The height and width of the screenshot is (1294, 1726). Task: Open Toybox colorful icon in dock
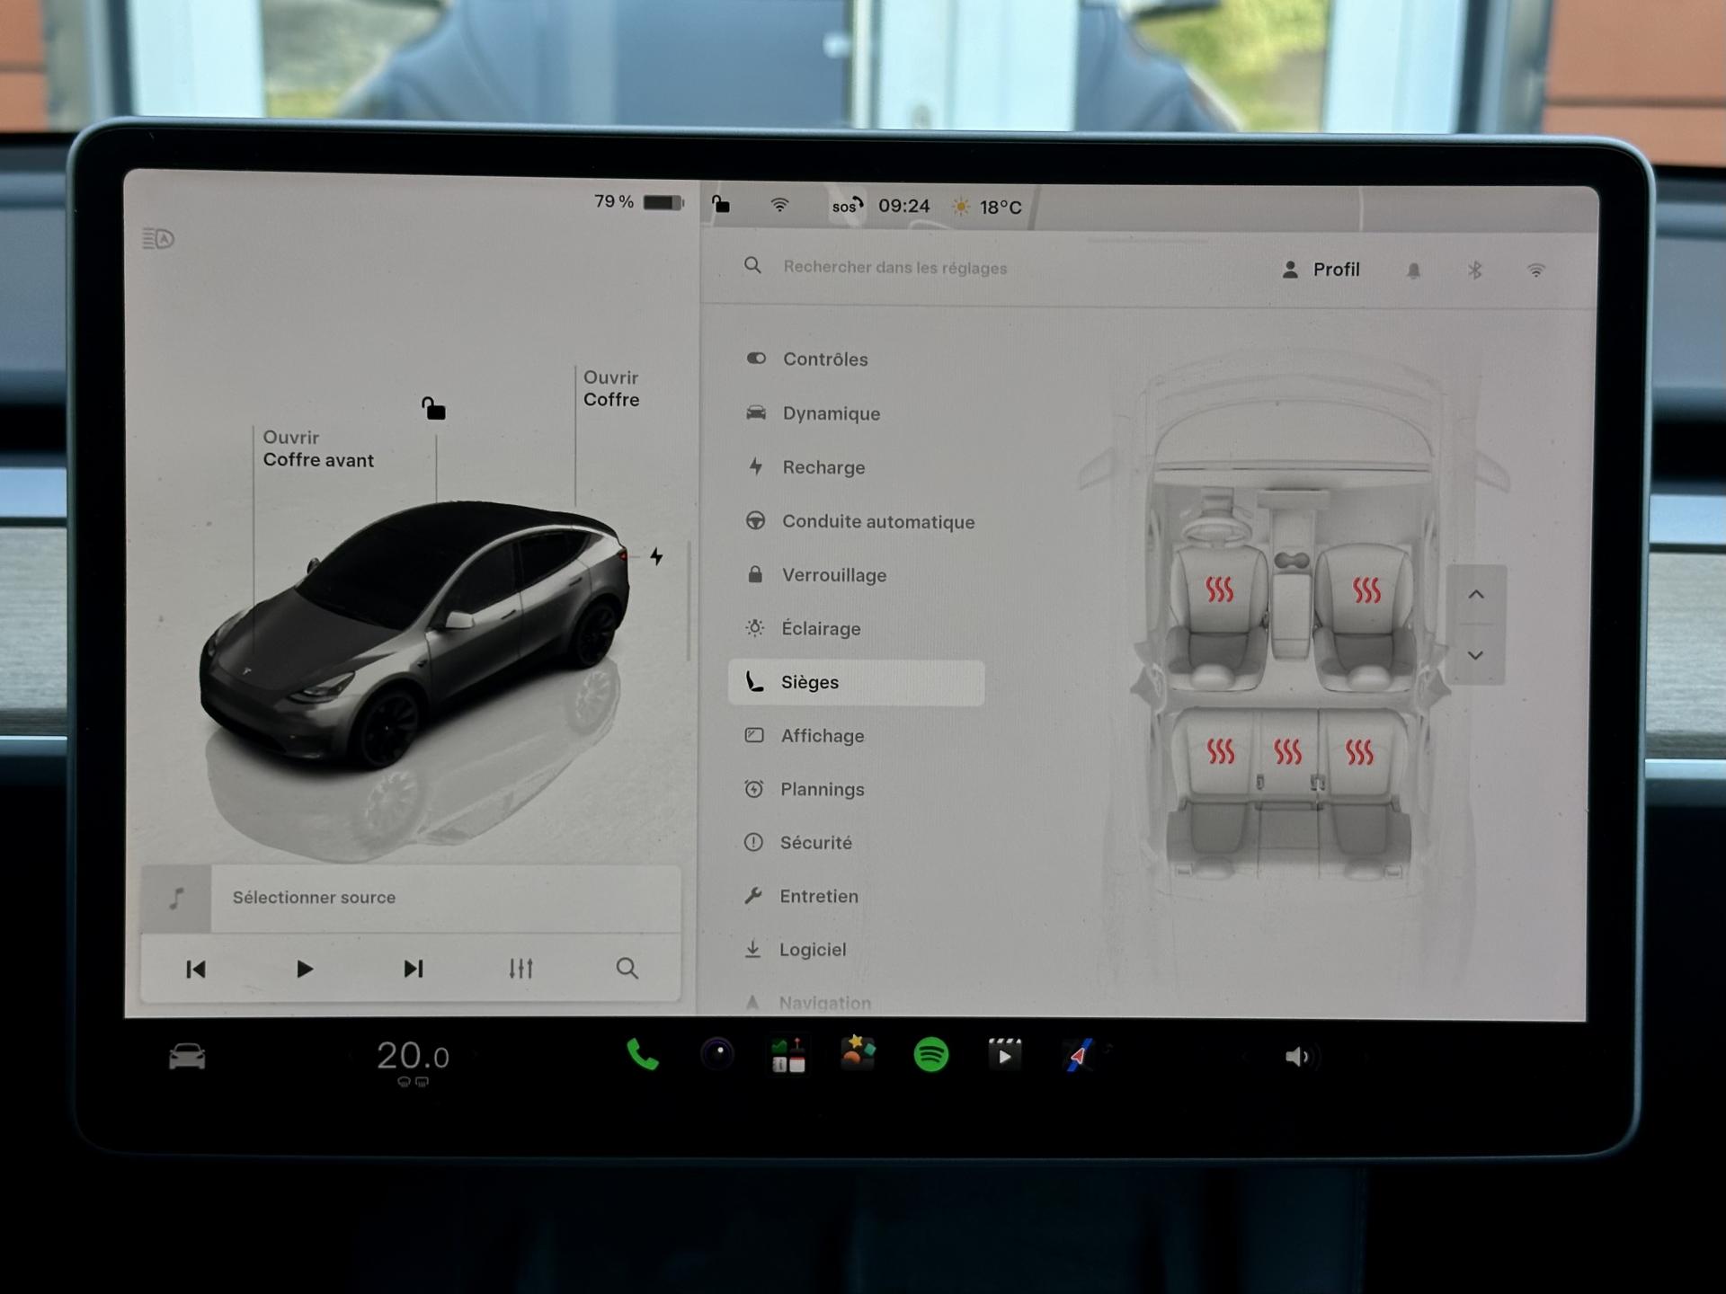click(859, 1053)
